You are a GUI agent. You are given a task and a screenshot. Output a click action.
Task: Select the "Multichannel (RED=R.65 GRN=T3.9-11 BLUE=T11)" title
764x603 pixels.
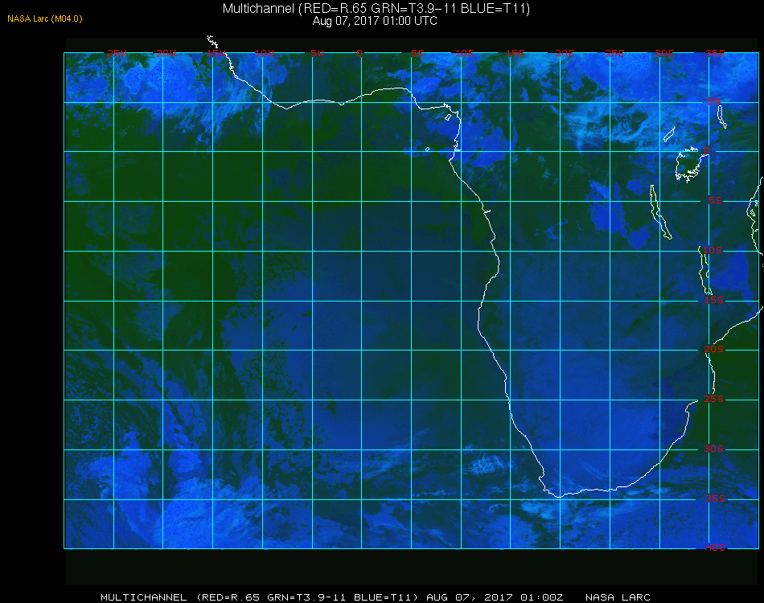click(376, 8)
